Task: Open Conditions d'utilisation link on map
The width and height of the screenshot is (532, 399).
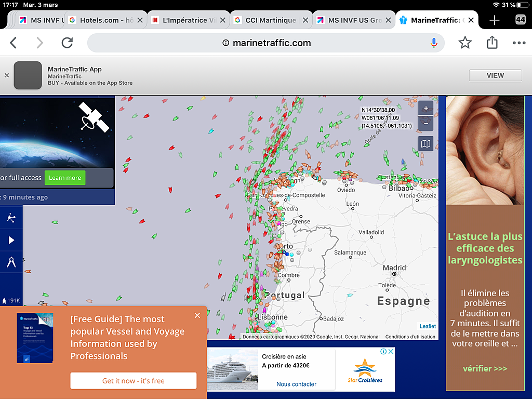Action: coord(410,337)
